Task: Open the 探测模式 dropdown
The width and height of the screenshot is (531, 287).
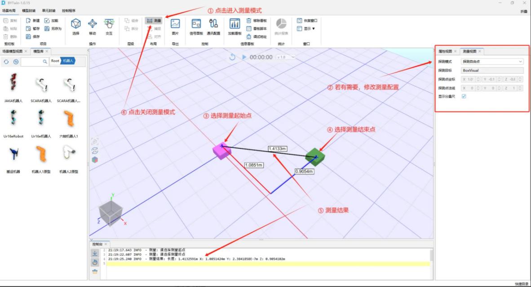Action: coord(492,62)
